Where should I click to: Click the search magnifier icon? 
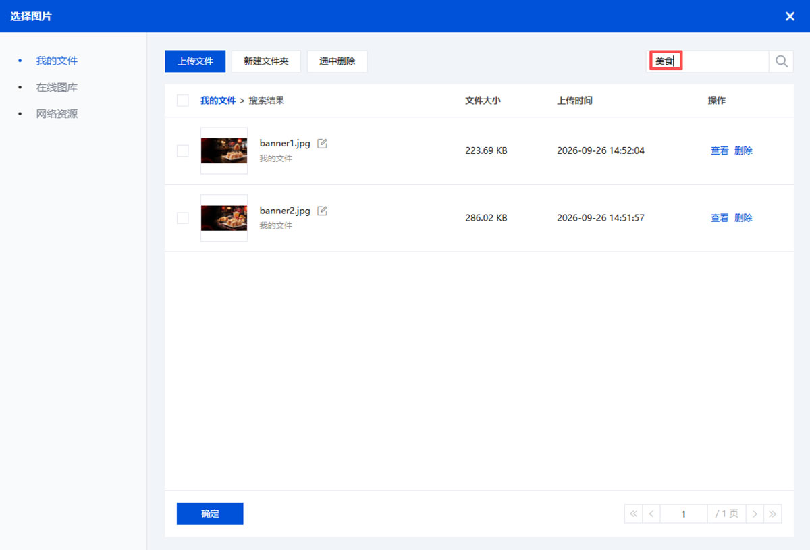coord(781,61)
